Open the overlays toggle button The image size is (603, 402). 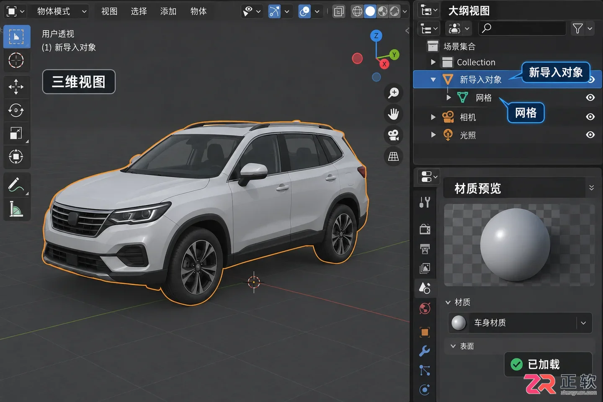pos(304,11)
